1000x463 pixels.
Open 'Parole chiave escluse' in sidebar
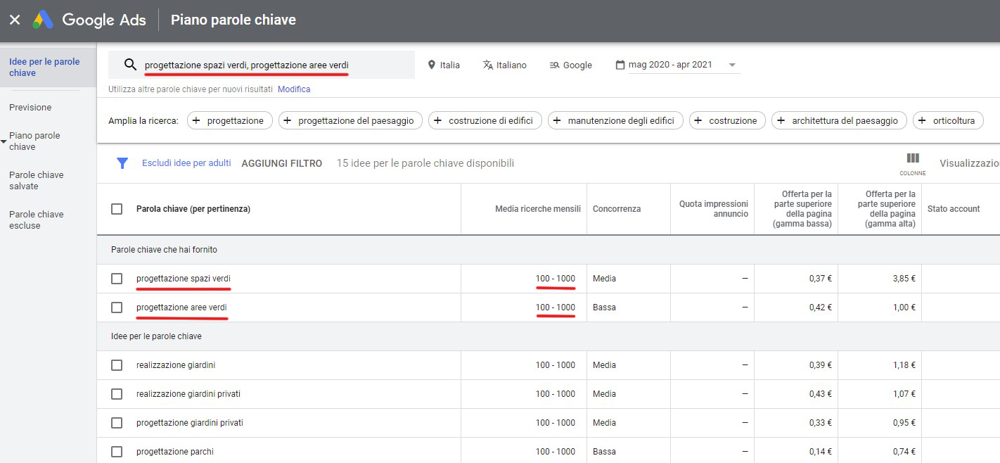pos(37,220)
